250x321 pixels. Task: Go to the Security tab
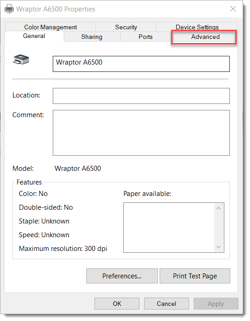pos(126,27)
